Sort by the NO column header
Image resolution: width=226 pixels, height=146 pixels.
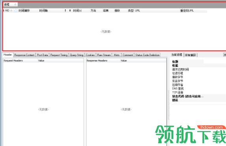tap(8, 11)
